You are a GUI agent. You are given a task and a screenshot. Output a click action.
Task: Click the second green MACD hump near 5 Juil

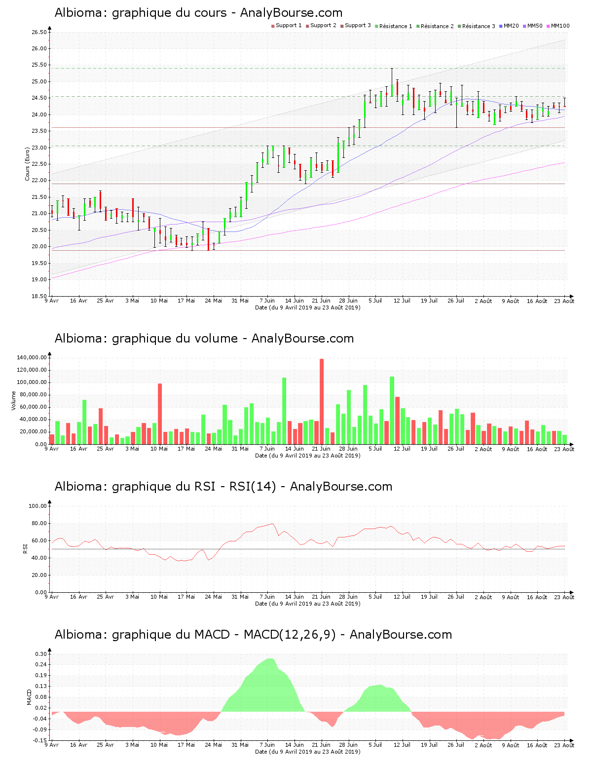[378, 698]
